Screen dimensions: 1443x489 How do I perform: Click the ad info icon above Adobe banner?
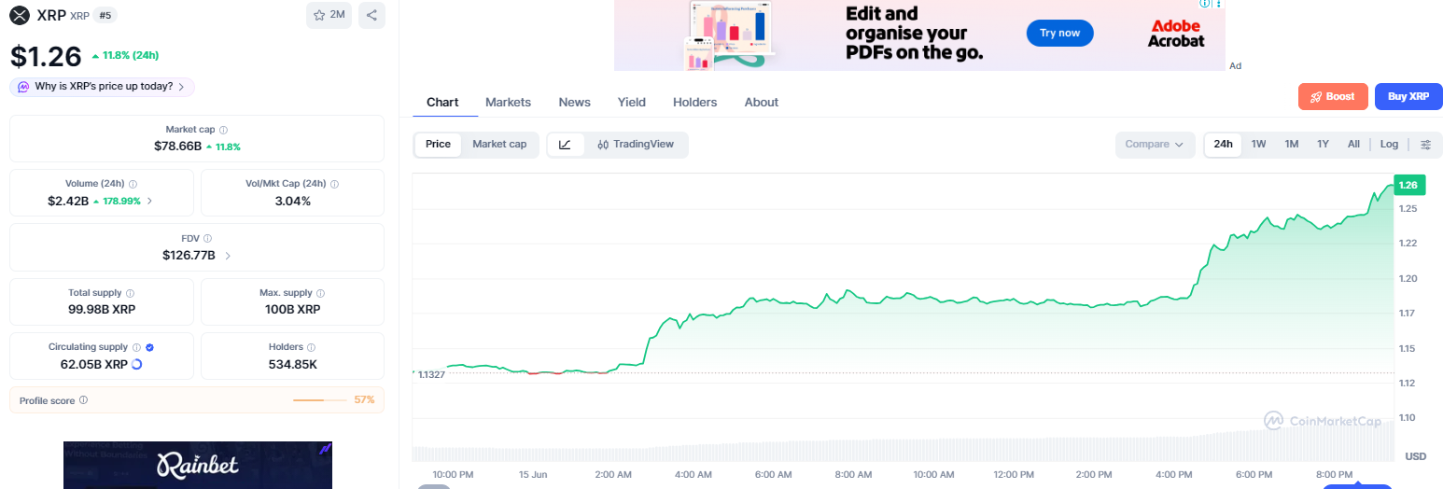[x=1205, y=4]
